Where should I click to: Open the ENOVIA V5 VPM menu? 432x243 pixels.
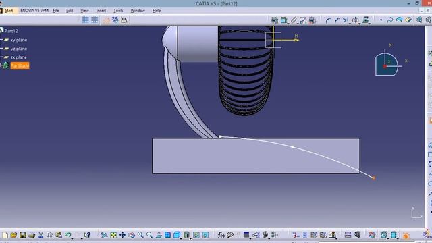coord(34,11)
